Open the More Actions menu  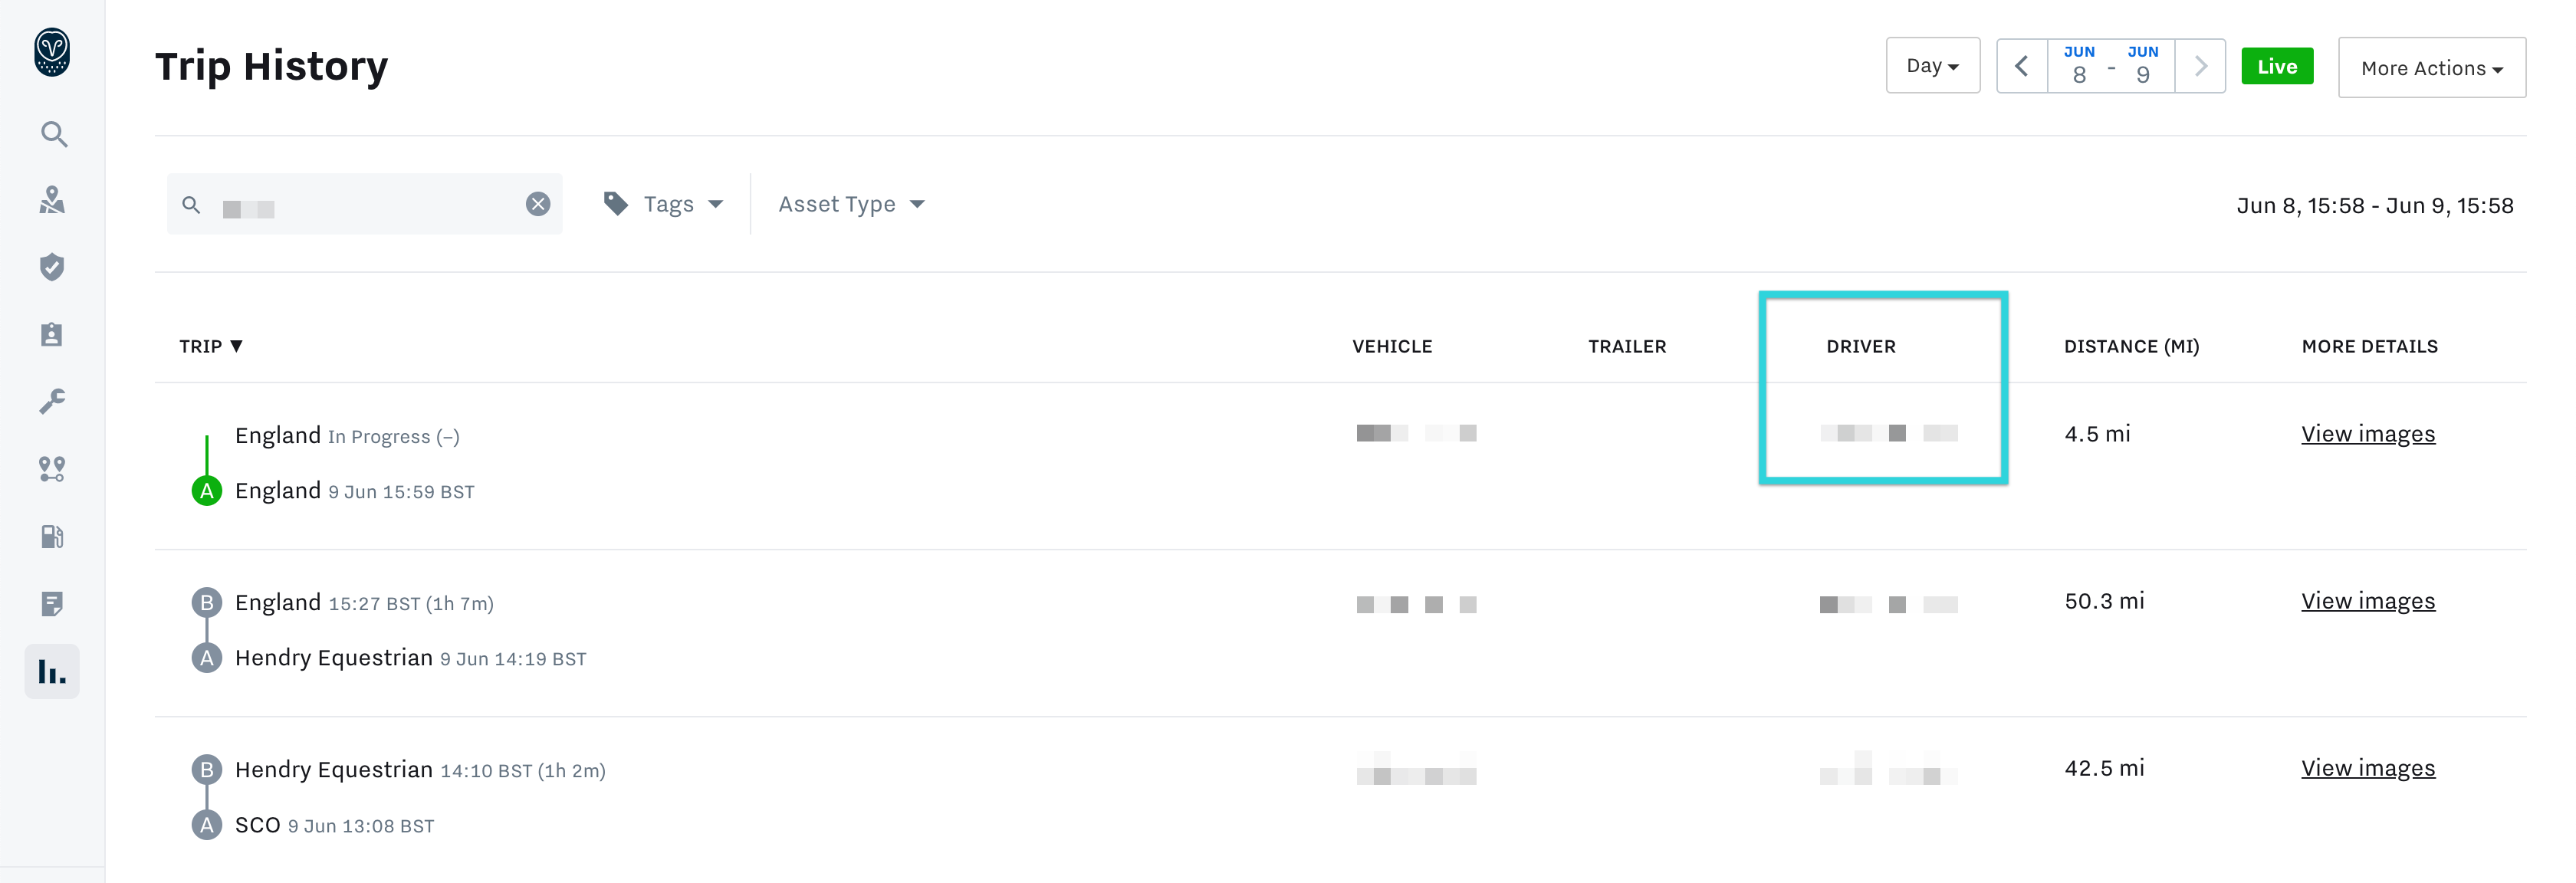(2431, 68)
